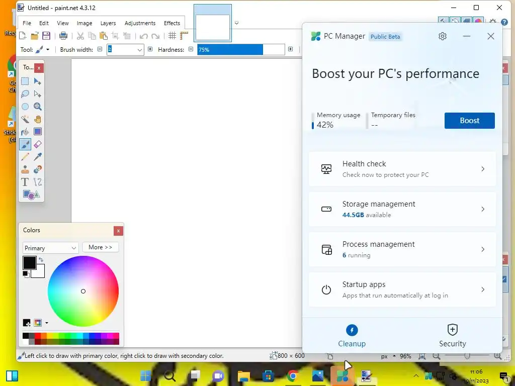Viewport: 515px width, 386px height.
Task: Reset colors to black and white
Action: (x=26, y=274)
